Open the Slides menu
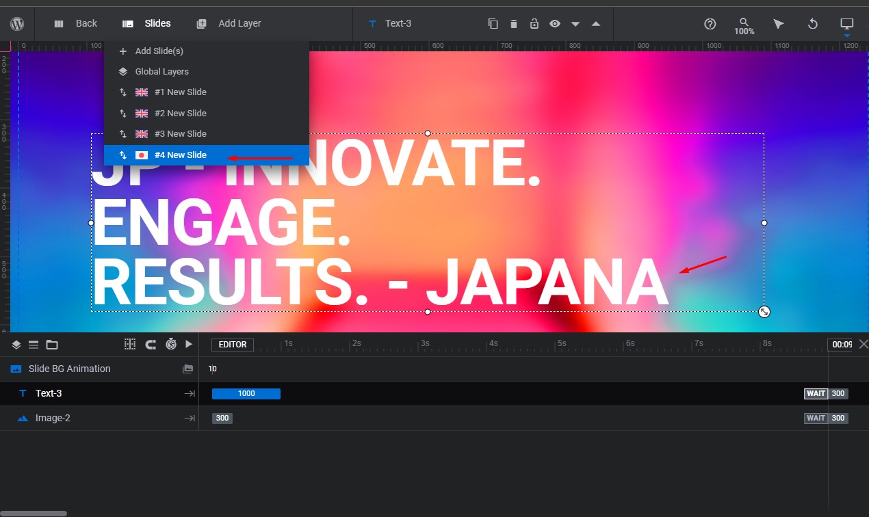 146,23
